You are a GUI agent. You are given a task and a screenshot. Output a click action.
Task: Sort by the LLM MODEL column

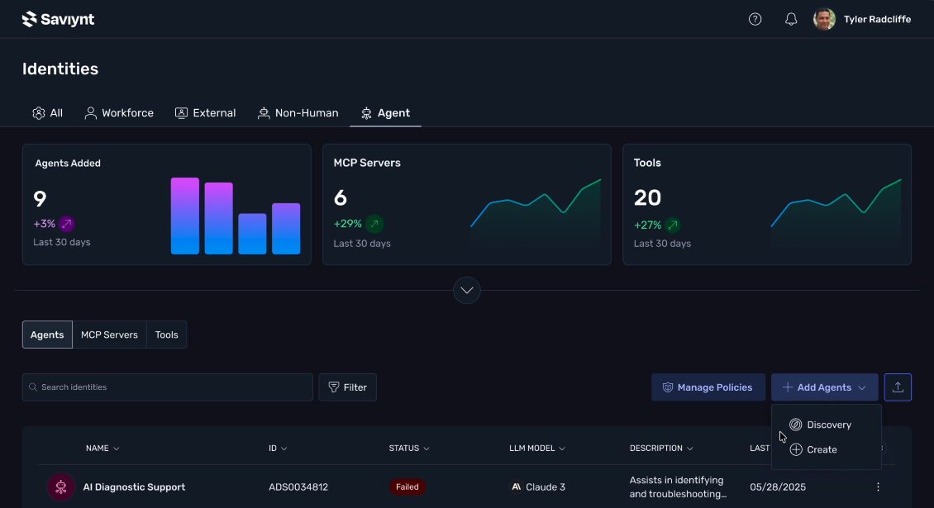pos(536,449)
